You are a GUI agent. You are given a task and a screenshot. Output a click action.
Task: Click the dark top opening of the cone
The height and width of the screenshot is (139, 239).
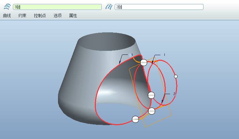(107, 41)
